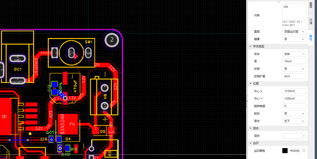This screenshot has height=159, width=317.
Task: Click the 中心 X input field
Action: click(294, 91)
